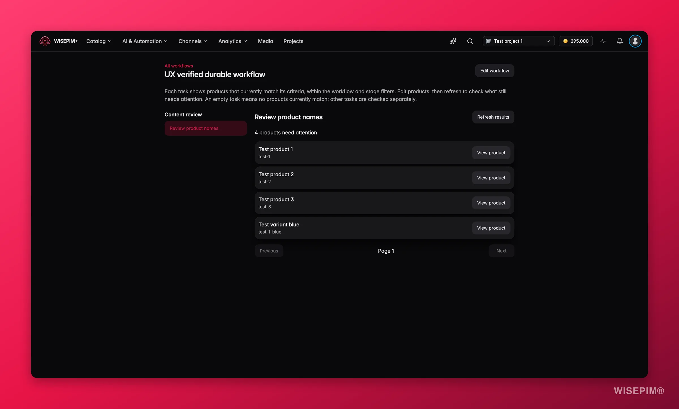Click the UX verified durable workflow title
The height and width of the screenshot is (409, 679).
tap(215, 74)
